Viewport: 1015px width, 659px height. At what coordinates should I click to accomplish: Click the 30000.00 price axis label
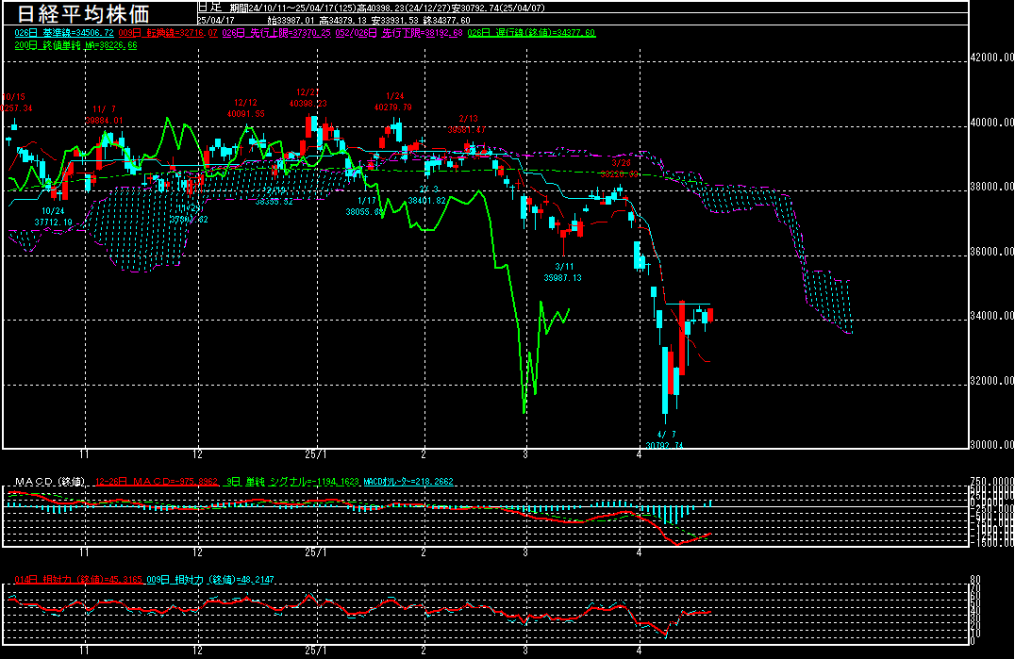click(991, 445)
